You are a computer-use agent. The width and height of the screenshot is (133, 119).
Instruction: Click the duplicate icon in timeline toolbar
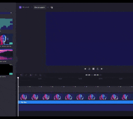[40, 75]
